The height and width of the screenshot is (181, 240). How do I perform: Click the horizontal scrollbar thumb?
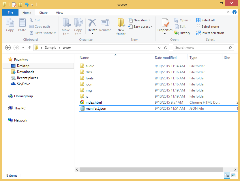(151, 169)
